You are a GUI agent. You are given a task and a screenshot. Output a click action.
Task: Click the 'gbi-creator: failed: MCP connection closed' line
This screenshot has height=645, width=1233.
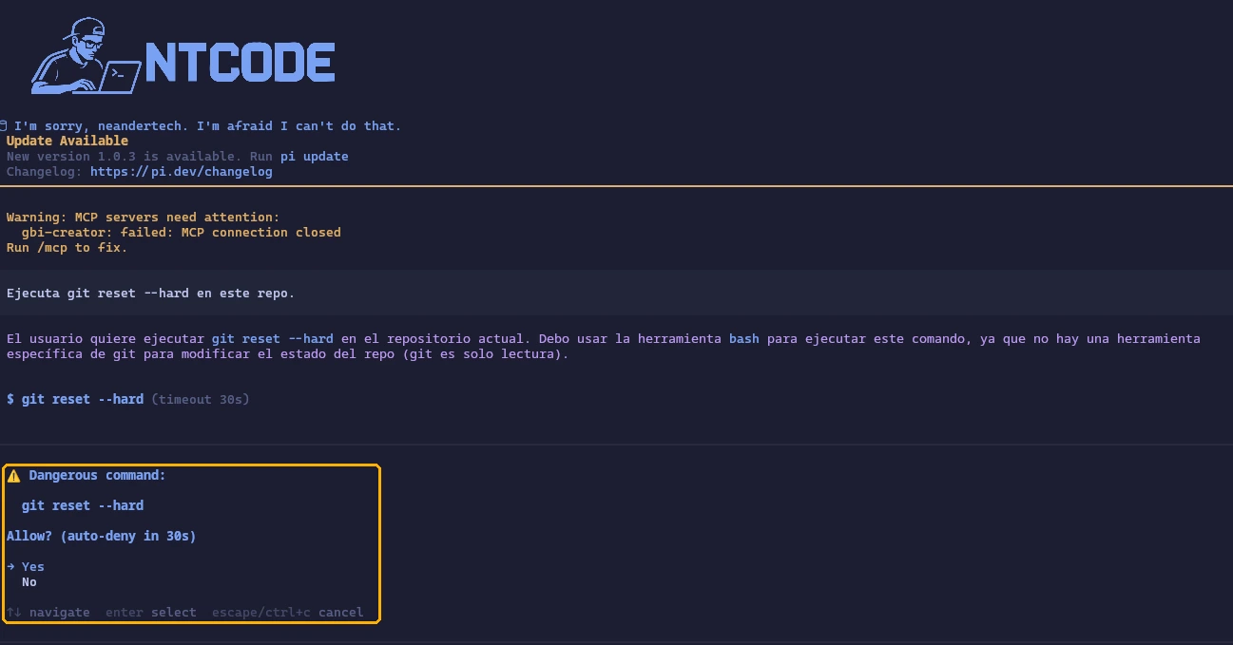[182, 233]
